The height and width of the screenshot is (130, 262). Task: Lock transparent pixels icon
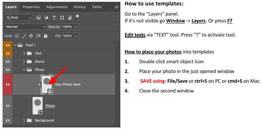point(17,36)
